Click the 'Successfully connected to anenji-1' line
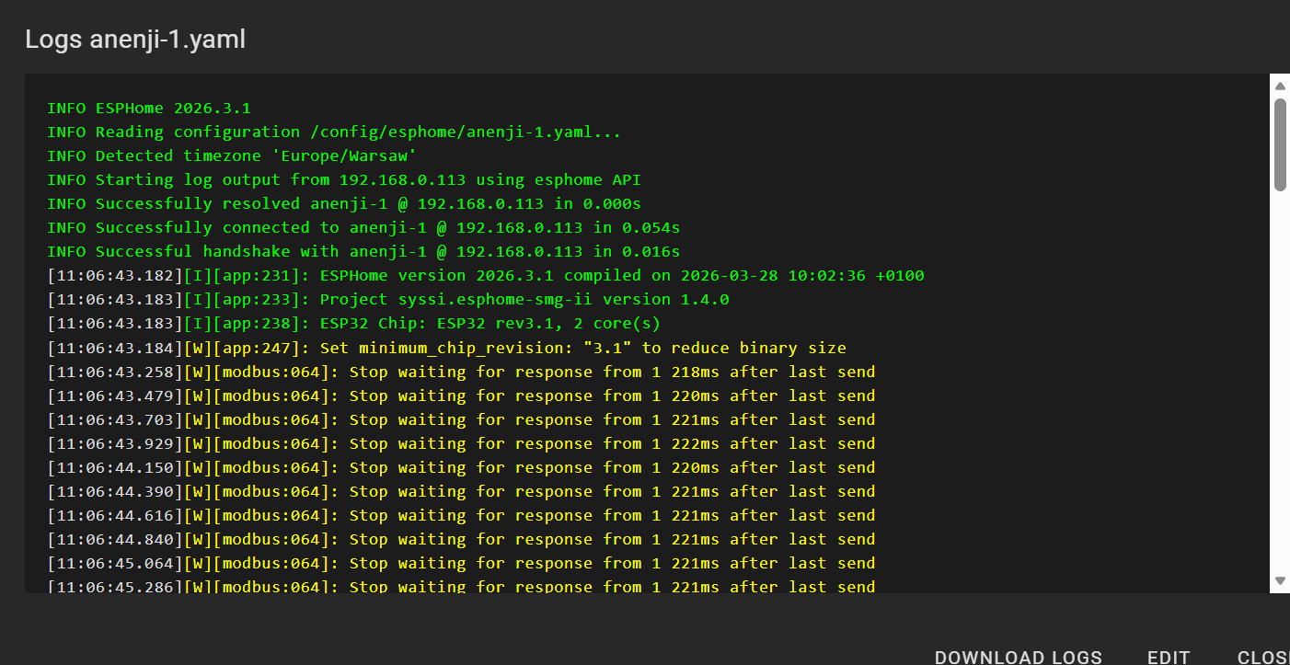 [363, 228]
